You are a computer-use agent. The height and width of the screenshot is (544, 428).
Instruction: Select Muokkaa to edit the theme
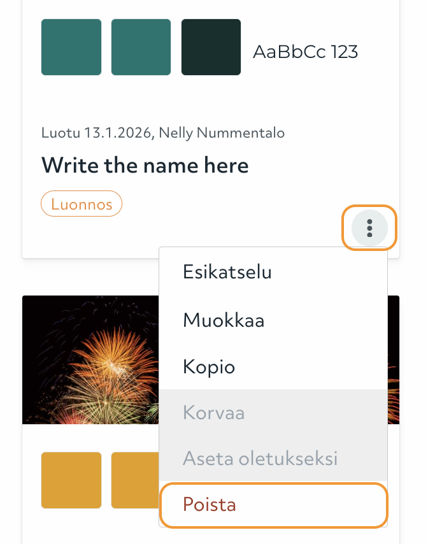pos(224,320)
